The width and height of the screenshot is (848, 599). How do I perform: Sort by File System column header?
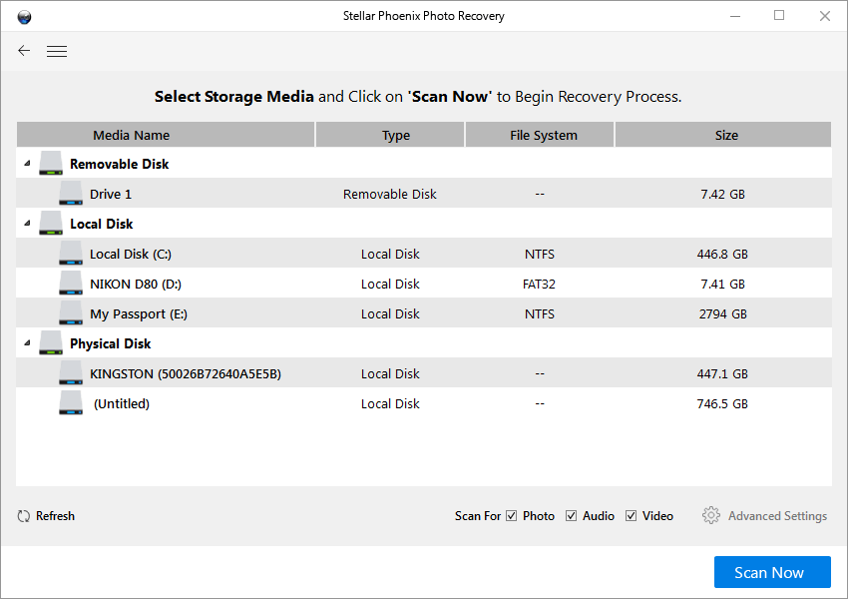tap(540, 135)
